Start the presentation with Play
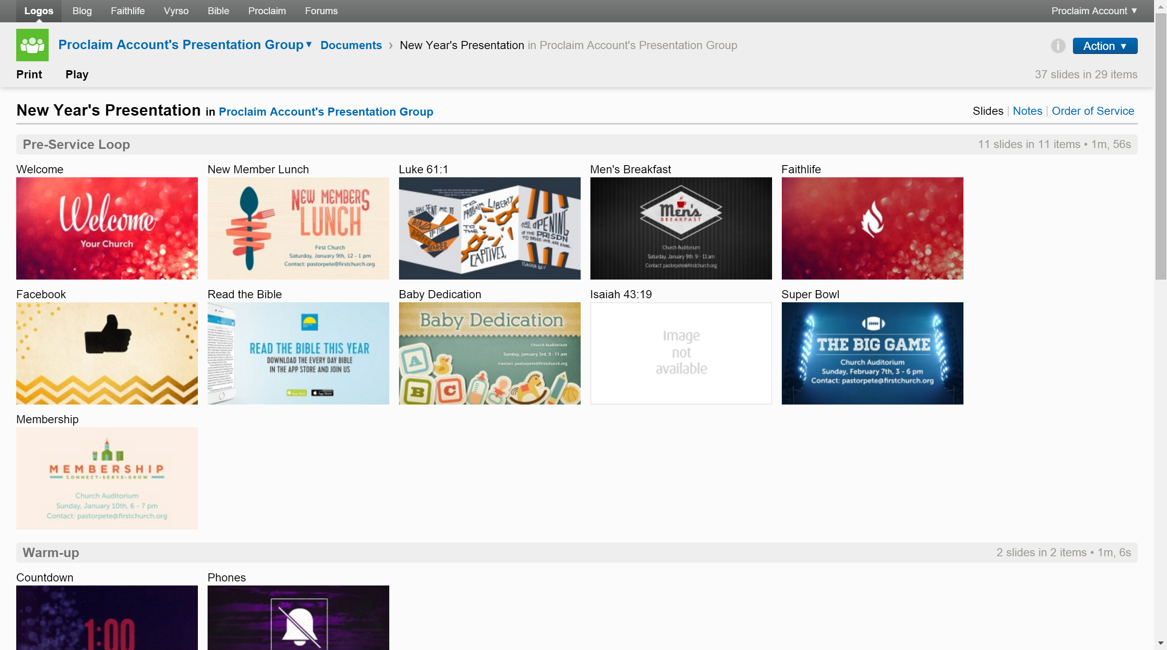1167x650 pixels. pyautogui.click(x=77, y=74)
